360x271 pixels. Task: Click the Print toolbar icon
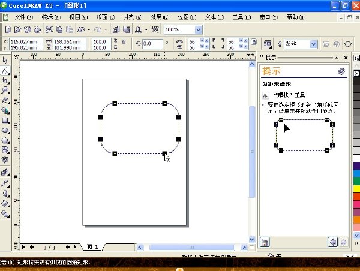point(38,29)
